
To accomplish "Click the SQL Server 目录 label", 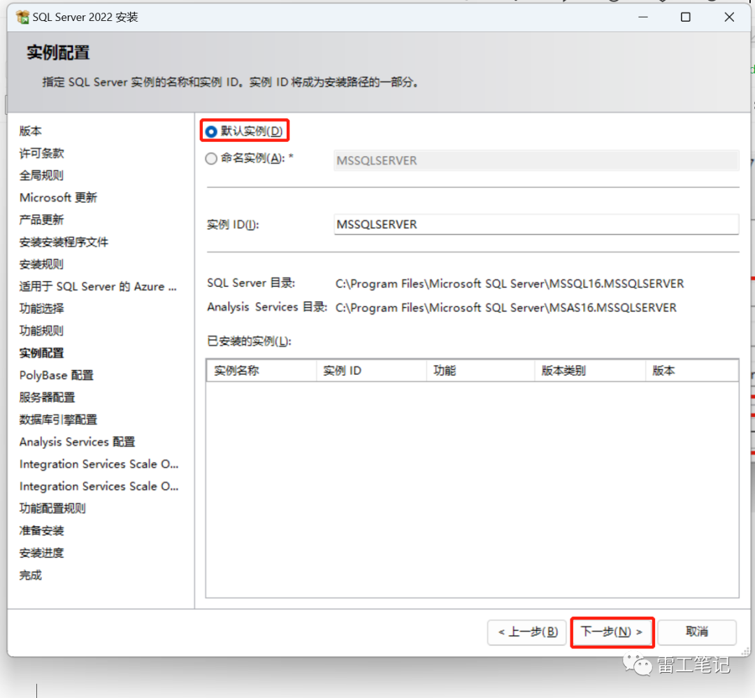I will [251, 283].
